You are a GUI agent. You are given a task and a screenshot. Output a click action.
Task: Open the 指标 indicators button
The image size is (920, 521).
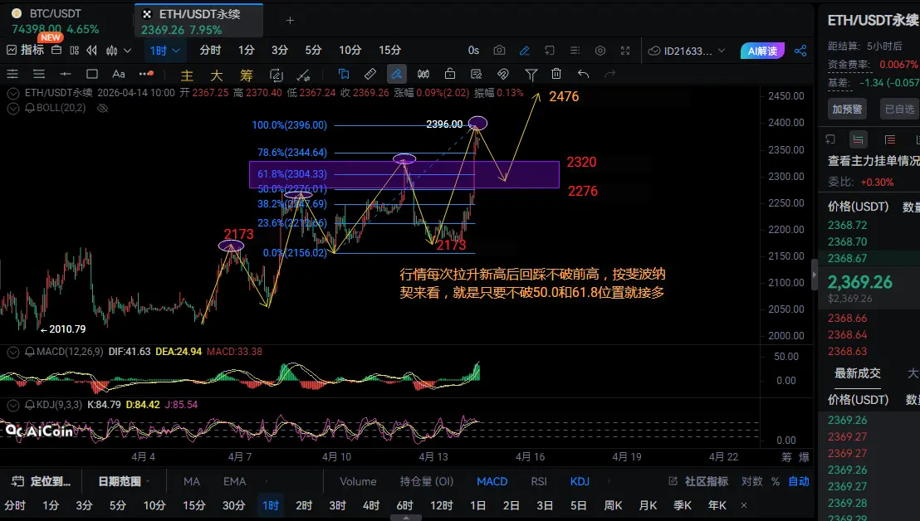click(25, 50)
